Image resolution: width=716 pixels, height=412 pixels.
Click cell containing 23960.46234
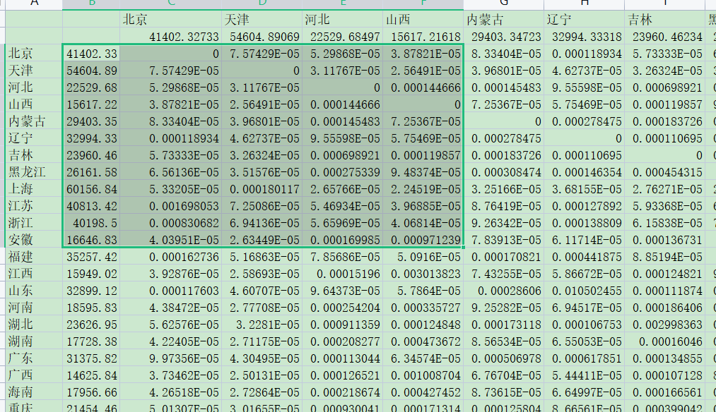tap(665, 37)
